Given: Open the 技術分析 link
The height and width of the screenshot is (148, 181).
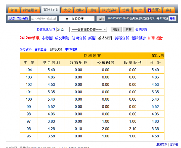Looking at the screenshot, I should (x=79, y=38).
